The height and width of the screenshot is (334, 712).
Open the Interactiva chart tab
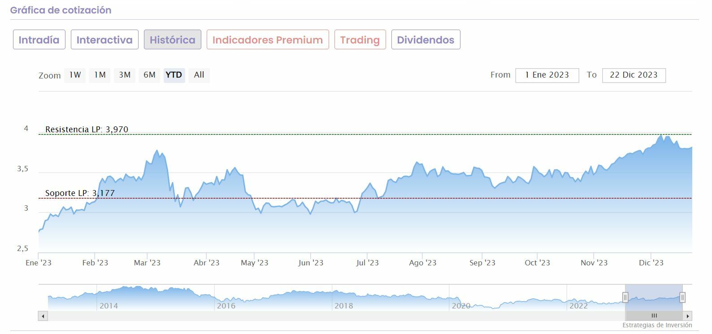(x=104, y=40)
